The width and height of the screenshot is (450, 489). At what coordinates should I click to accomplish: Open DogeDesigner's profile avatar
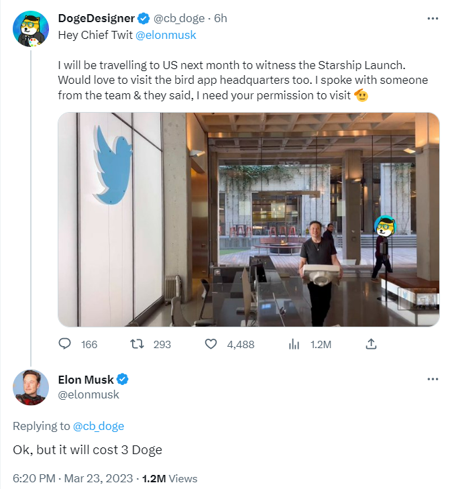pos(31,30)
